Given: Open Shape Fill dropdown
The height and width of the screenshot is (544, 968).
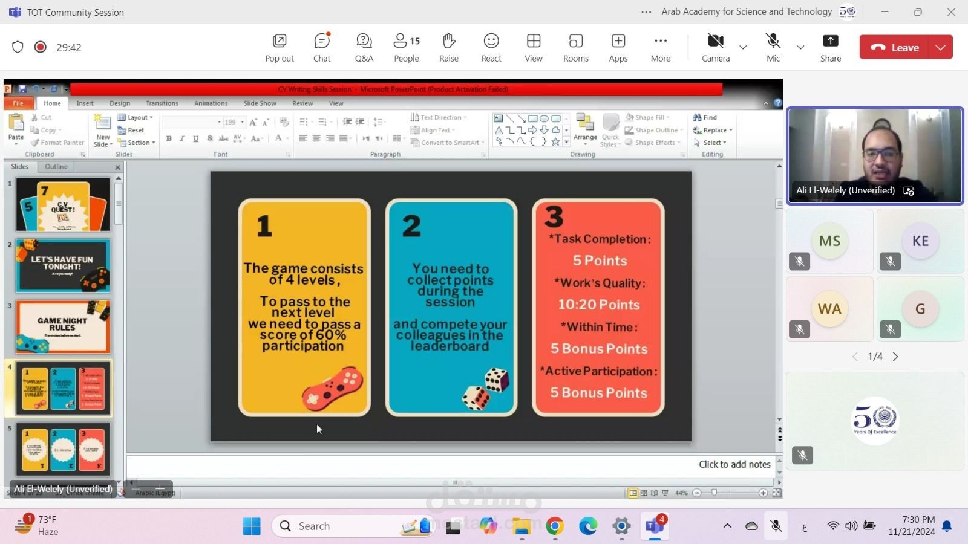Looking at the screenshot, I should pos(647,117).
